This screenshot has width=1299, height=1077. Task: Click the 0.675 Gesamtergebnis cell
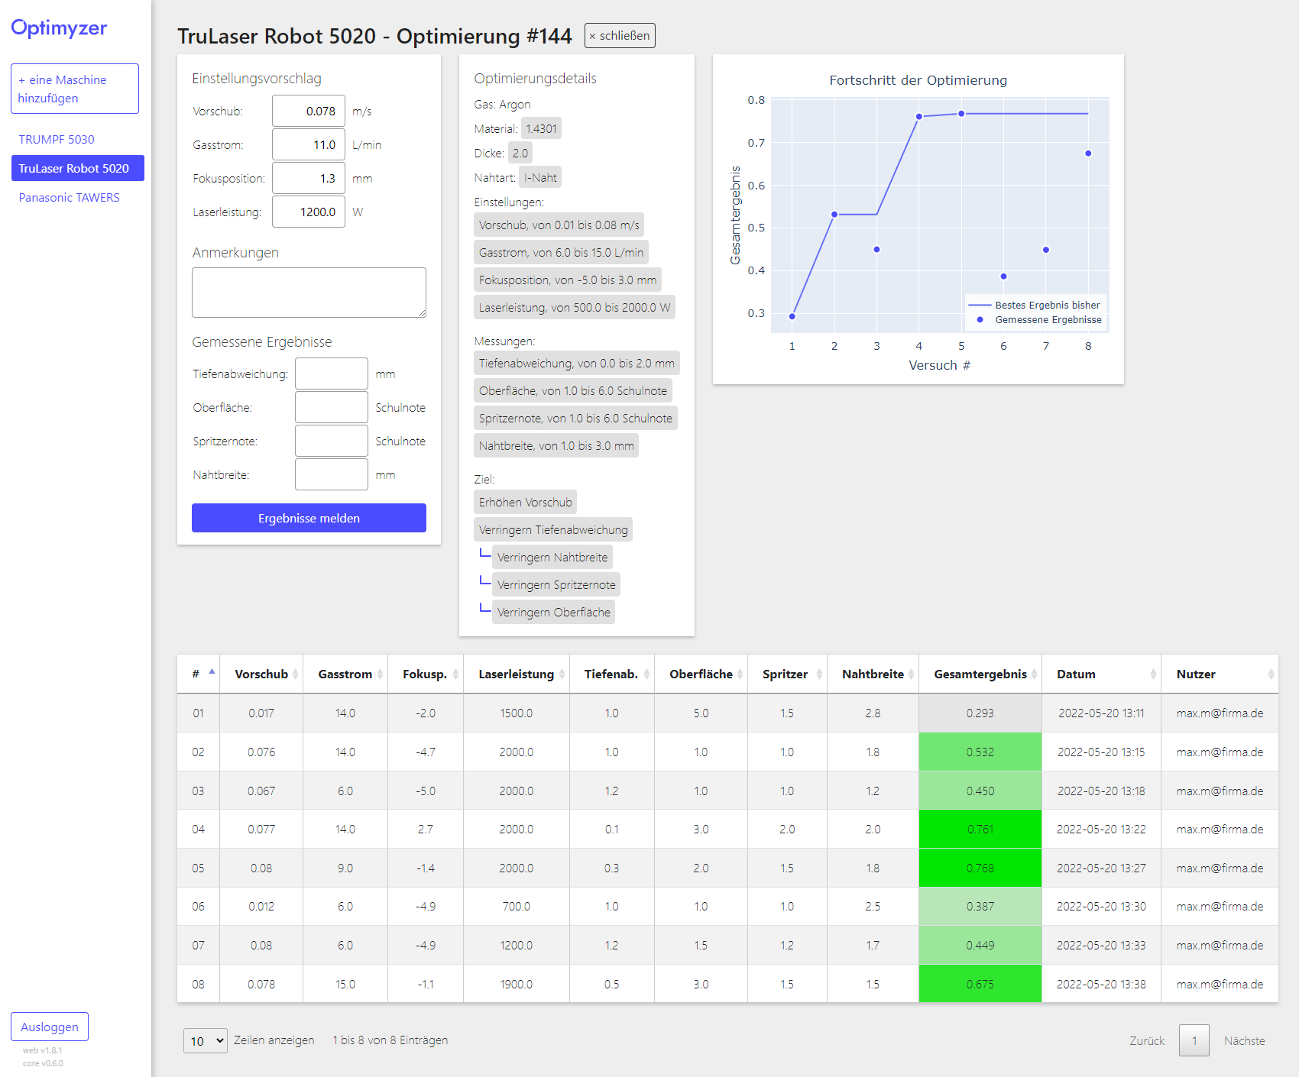(x=980, y=984)
